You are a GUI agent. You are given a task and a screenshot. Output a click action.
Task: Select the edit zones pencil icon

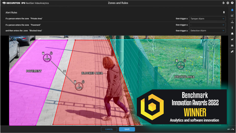[x=232, y=16]
